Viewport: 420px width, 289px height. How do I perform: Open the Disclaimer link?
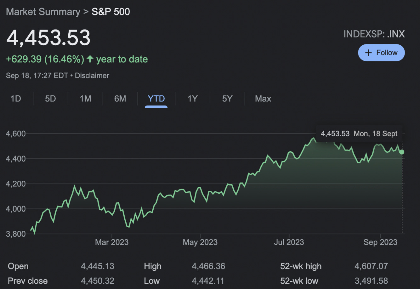[92, 76]
